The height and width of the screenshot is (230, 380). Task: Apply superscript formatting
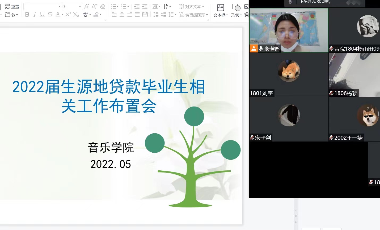pyautogui.click(x=68, y=15)
